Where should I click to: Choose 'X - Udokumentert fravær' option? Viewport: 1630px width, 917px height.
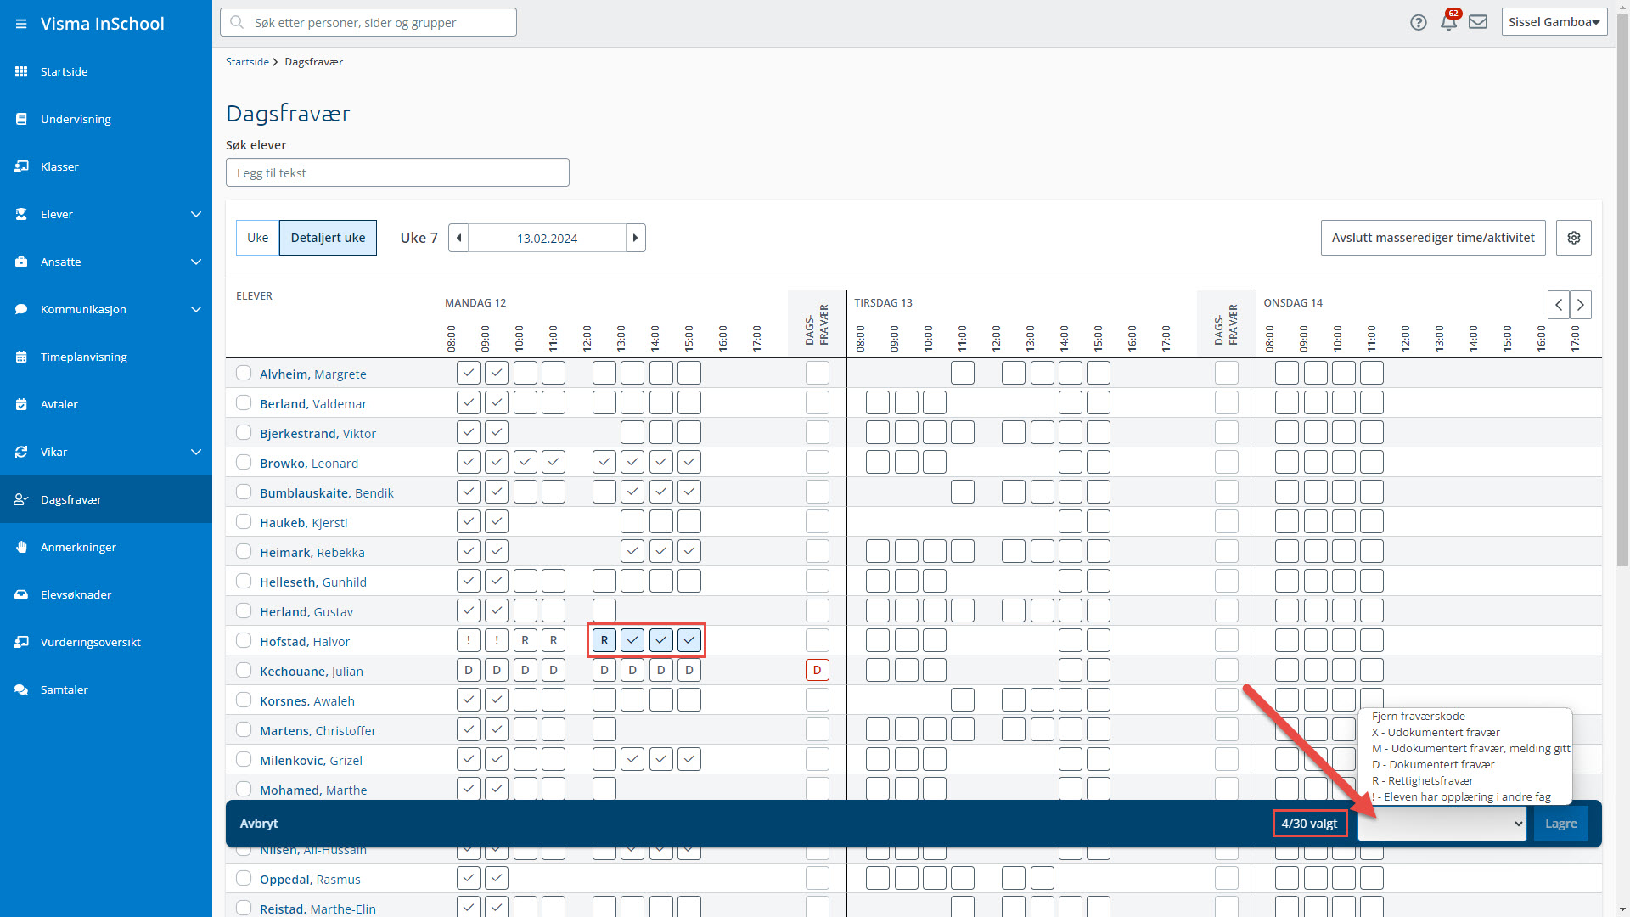[1436, 732]
